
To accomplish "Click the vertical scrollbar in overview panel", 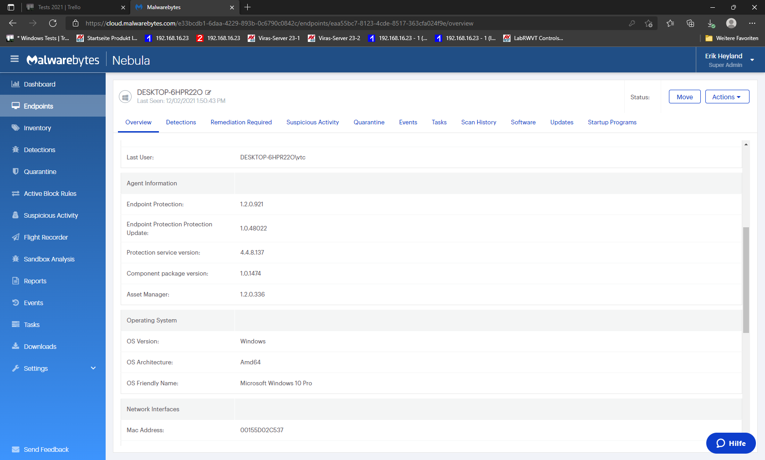I will click(746, 280).
